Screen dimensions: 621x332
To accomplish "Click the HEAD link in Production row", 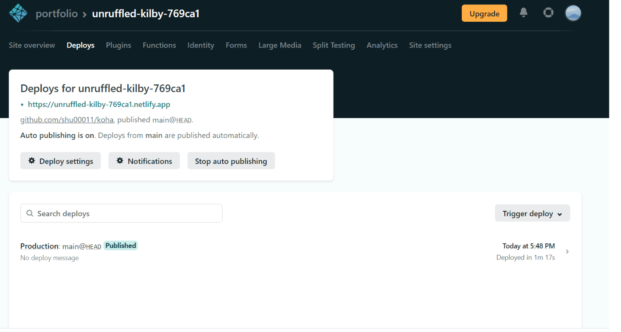I will 94,246.
